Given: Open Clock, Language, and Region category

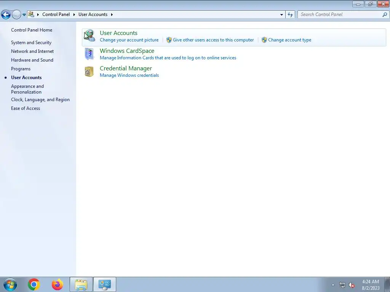Looking at the screenshot, I should [40, 100].
